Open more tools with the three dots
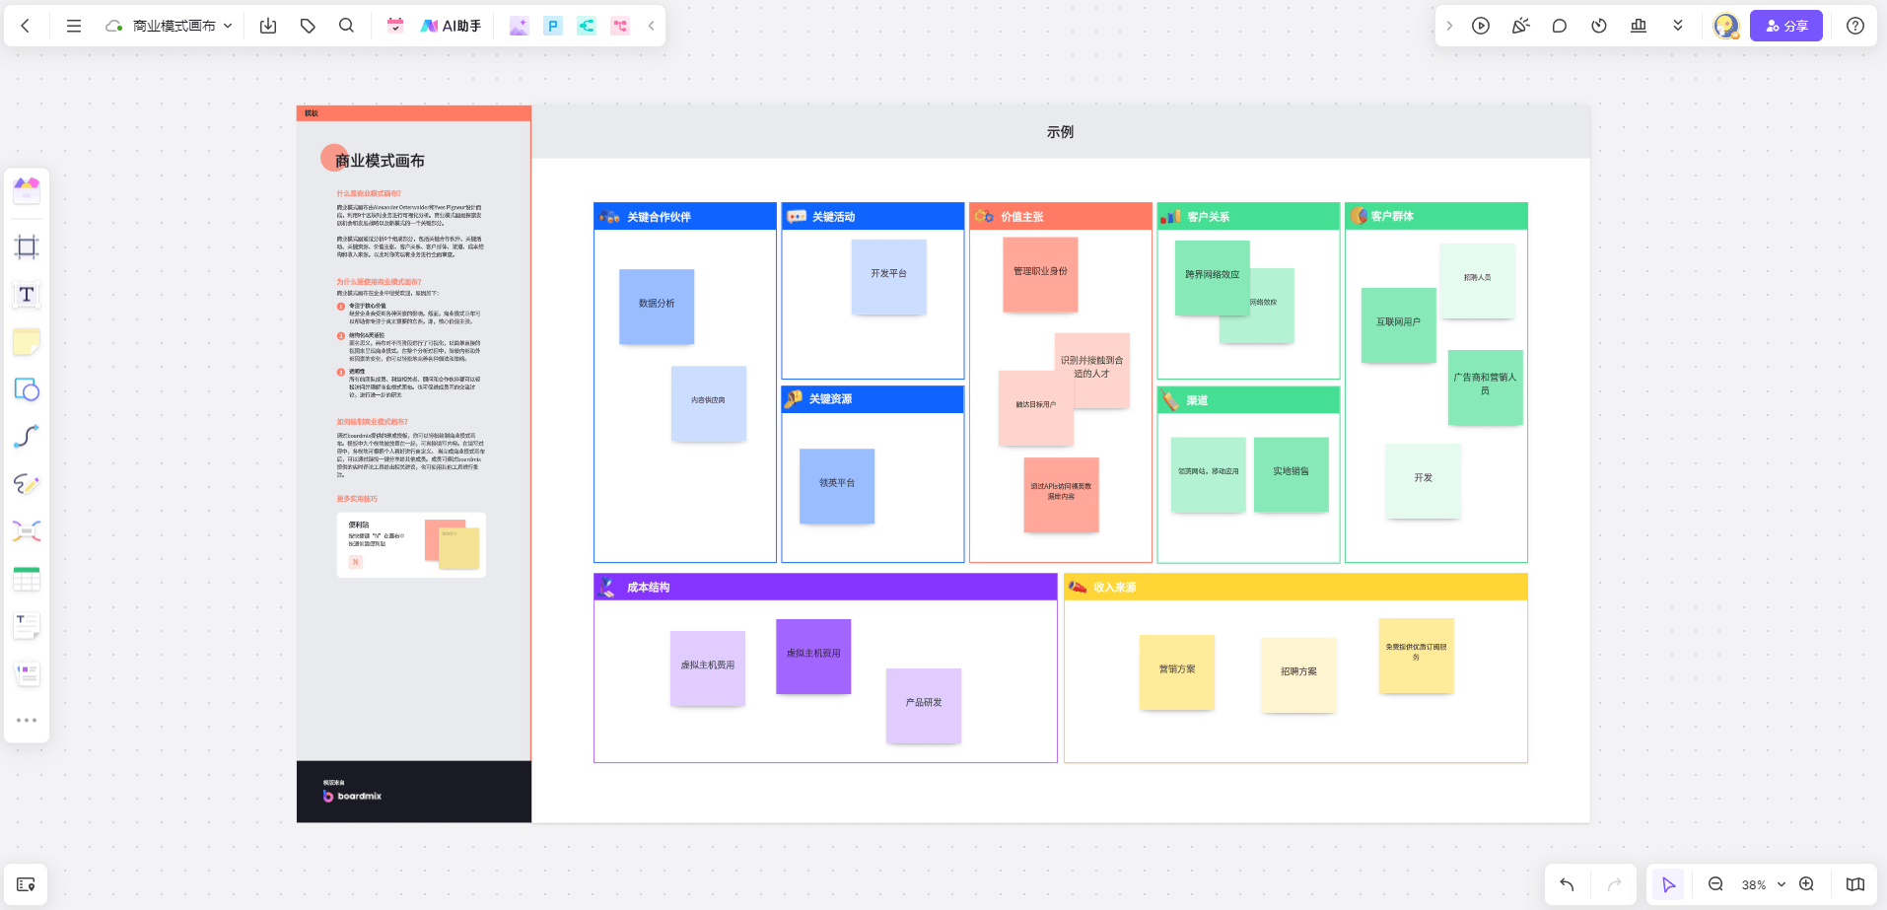The height and width of the screenshot is (910, 1887). 27,720
